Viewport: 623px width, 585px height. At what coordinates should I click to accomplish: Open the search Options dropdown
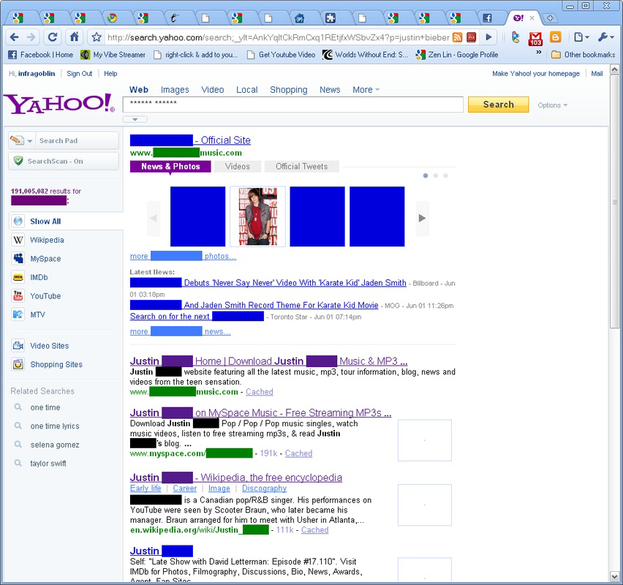click(x=552, y=105)
